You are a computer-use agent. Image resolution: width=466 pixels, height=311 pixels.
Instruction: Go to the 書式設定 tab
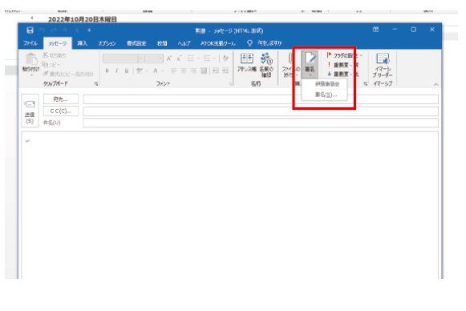(136, 43)
